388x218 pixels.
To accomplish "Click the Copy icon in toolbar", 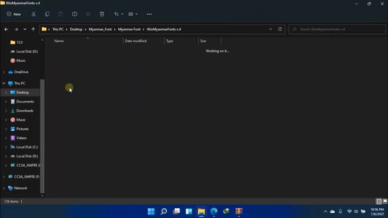I will pyautogui.click(x=47, y=14).
